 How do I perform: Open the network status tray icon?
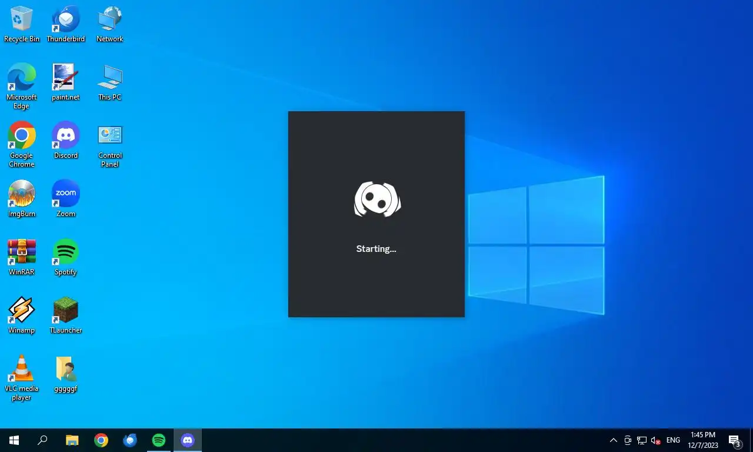[642, 440]
